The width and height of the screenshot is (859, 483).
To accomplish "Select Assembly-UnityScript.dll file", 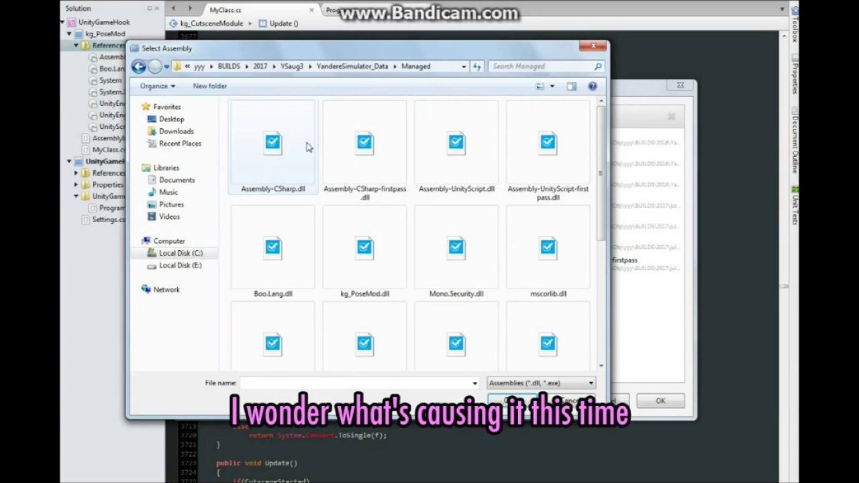I will coord(456,148).
